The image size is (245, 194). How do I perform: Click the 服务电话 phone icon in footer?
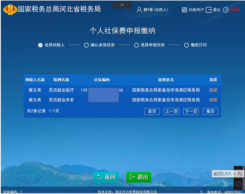[x=202, y=192]
